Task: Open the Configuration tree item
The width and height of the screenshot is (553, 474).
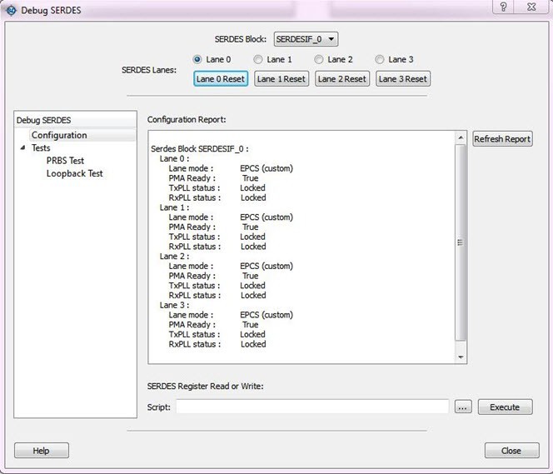Action: click(58, 135)
